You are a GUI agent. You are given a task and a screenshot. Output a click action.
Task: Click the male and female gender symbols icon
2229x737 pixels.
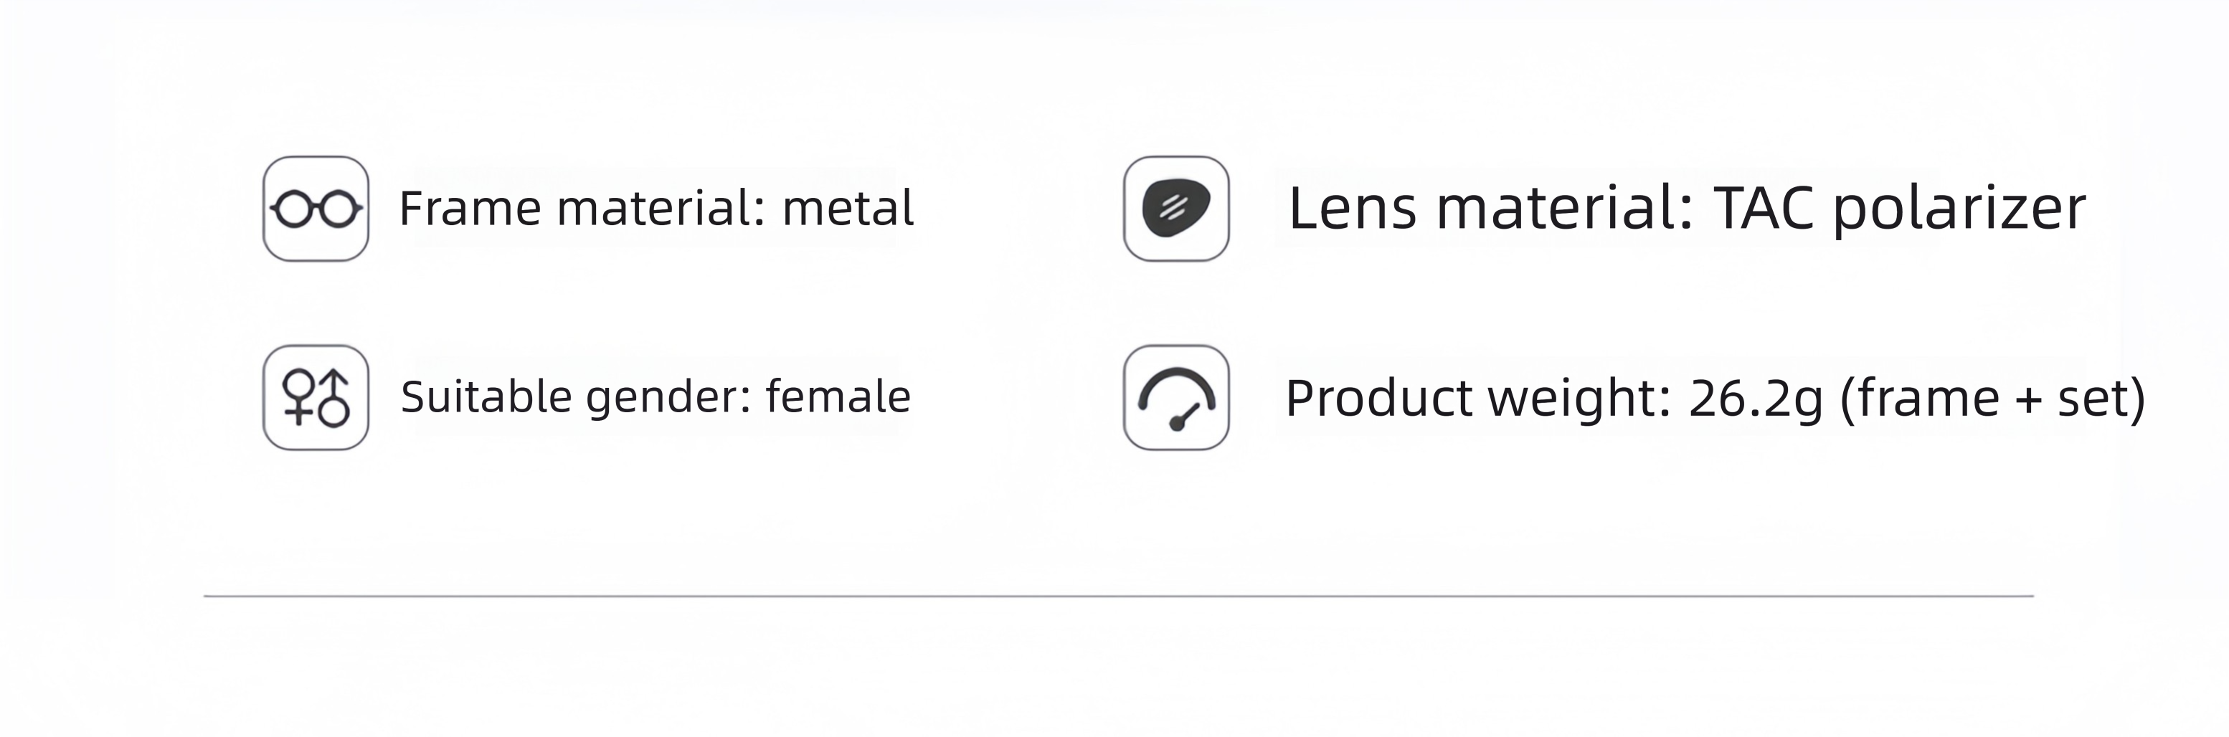tap(316, 397)
